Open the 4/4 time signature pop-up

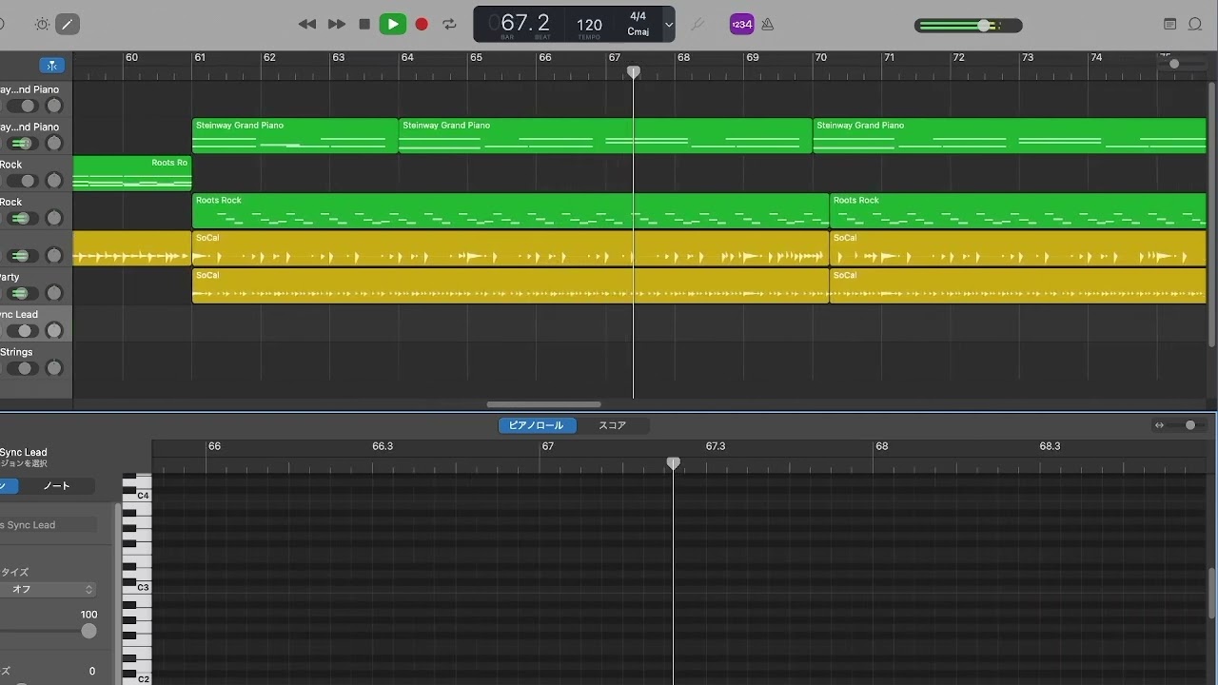pos(638,16)
